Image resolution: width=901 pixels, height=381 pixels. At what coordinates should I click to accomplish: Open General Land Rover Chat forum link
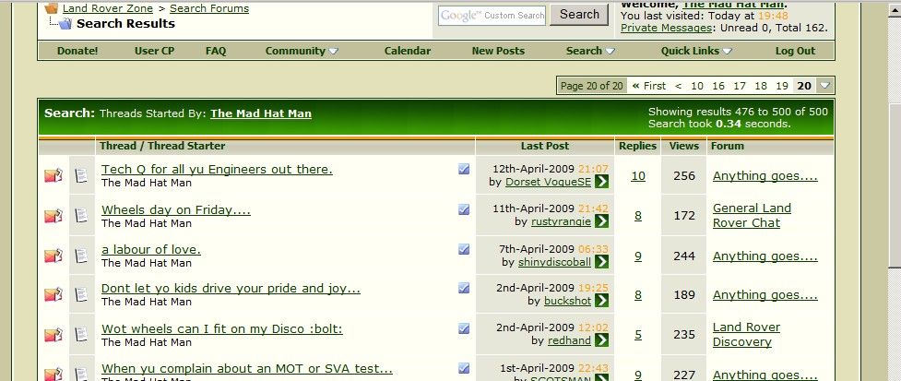coord(752,216)
